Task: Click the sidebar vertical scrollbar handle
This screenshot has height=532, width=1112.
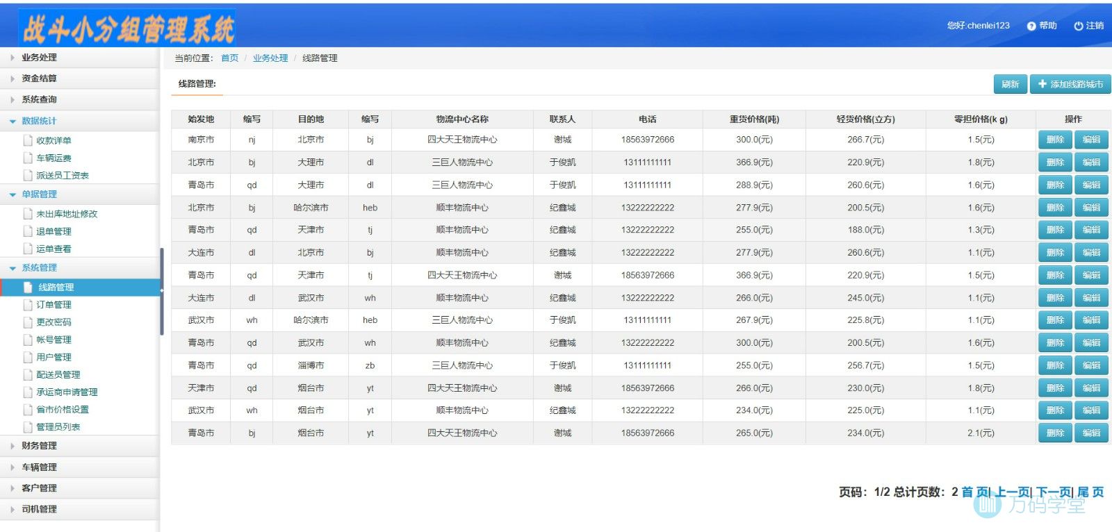Action: pyautogui.click(x=161, y=292)
